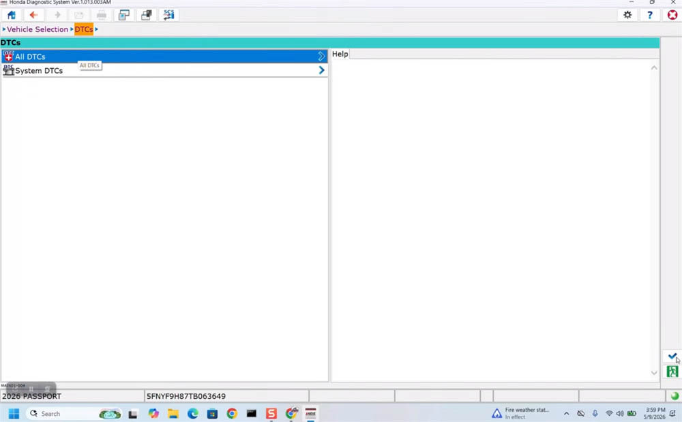The image size is (682, 422).
Task: Open the clock showing 3:59 PM
Action: tap(655, 413)
